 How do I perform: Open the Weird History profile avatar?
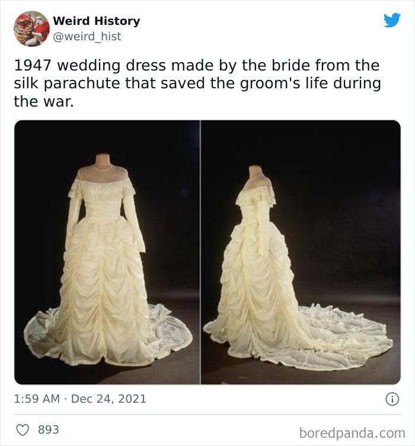(x=31, y=28)
